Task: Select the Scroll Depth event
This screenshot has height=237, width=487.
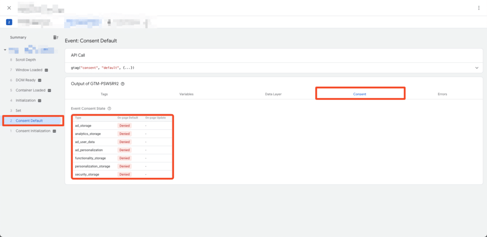Action: coord(26,59)
